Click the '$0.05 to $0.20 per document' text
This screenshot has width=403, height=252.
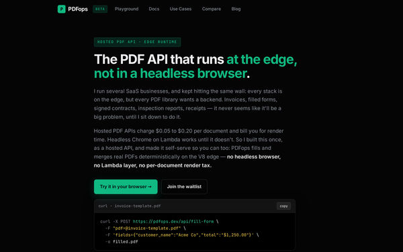click(191, 131)
